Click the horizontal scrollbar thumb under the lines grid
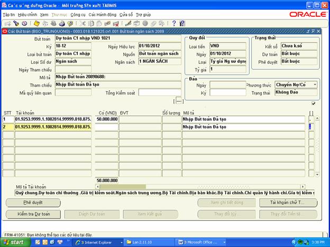The height and width of the screenshot is (247, 330). click(x=123, y=186)
